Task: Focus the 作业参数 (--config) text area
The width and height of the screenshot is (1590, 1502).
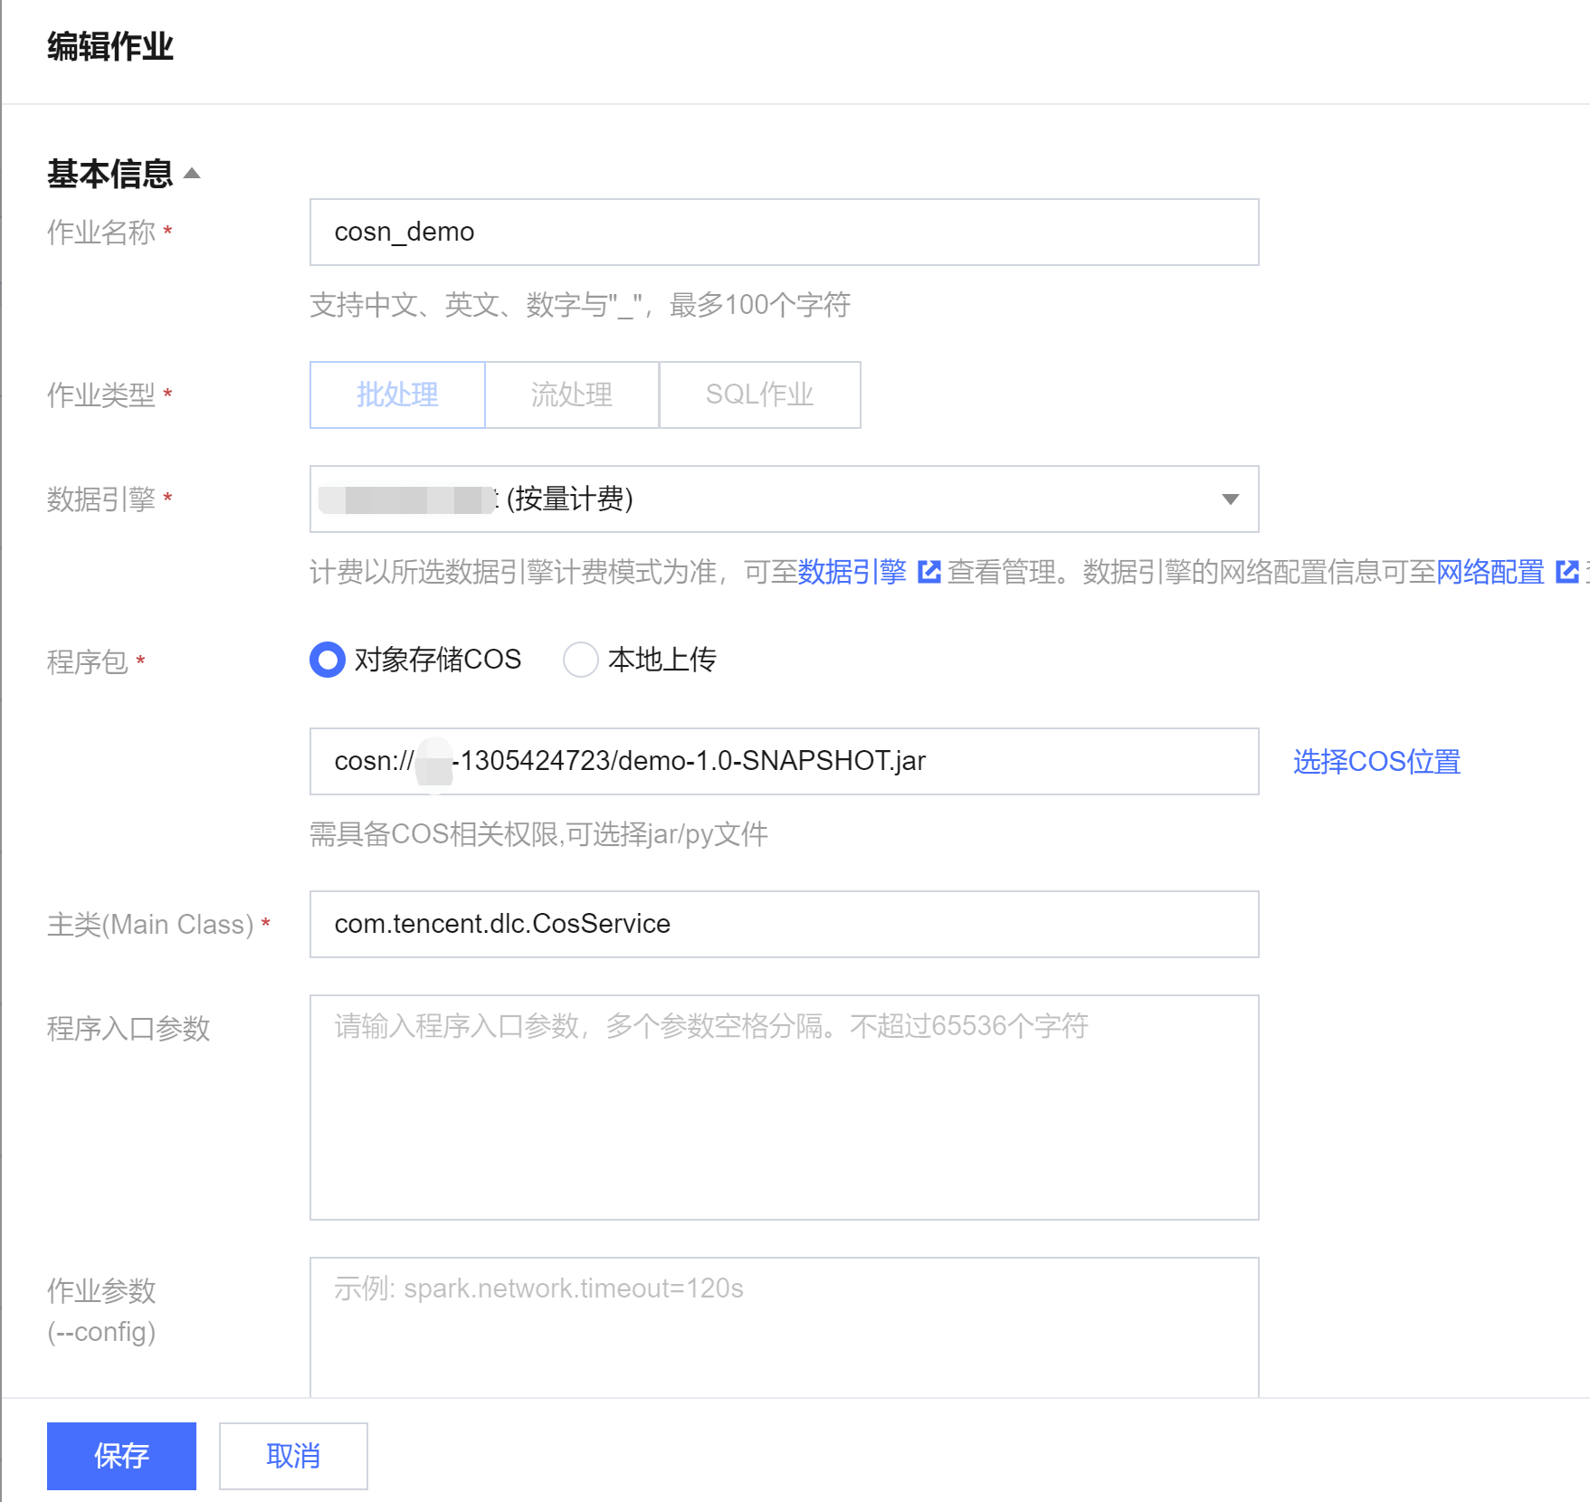Action: coord(784,1326)
